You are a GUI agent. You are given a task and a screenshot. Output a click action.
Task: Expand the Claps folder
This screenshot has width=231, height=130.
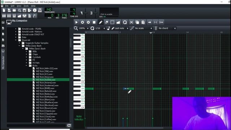[26, 54]
